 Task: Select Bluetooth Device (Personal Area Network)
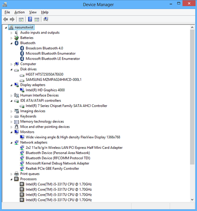(58, 153)
